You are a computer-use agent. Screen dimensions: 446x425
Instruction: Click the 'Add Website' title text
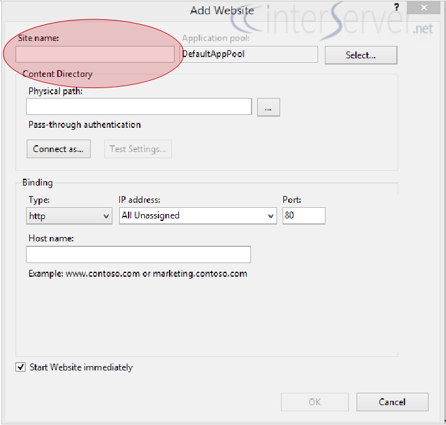pyautogui.click(x=222, y=11)
